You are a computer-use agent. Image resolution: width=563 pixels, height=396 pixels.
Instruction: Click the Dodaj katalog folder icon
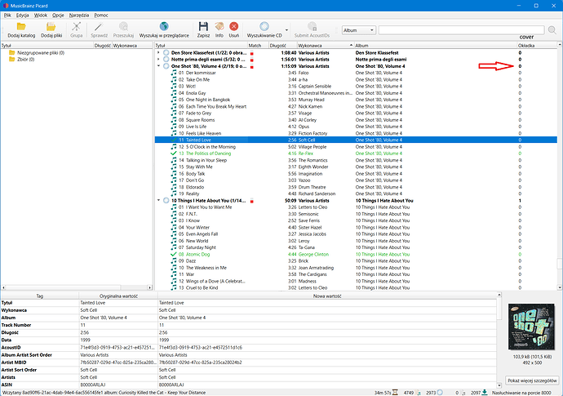coord(21,27)
